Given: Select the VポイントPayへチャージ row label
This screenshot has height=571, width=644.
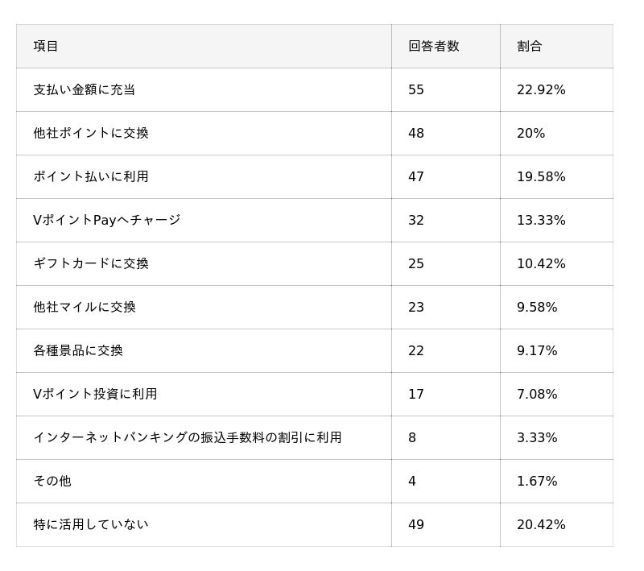Looking at the screenshot, I should pos(106,221).
